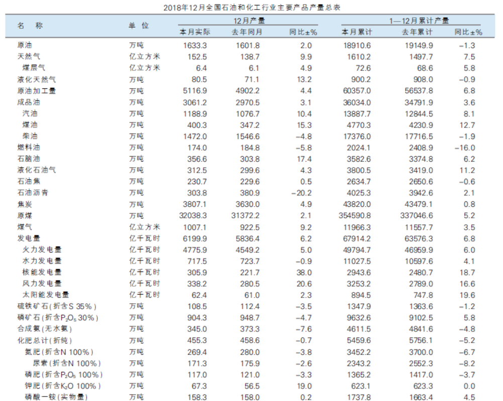Click the row label "钾肥(折含K2O 100%)"
This screenshot has width=503, height=401.
click(63, 386)
